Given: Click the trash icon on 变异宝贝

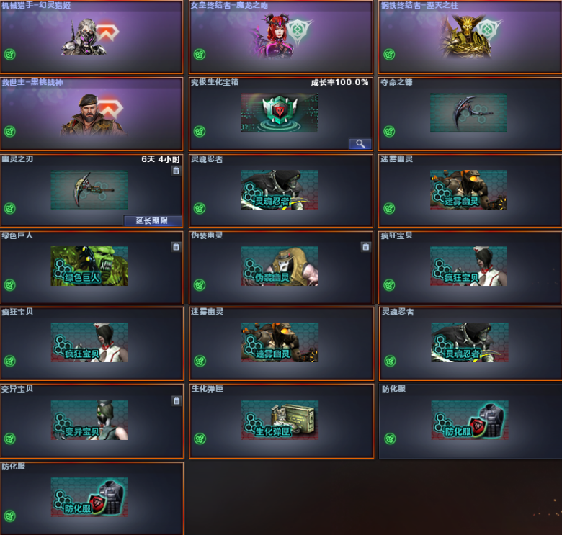Looking at the screenshot, I should (177, 401).
